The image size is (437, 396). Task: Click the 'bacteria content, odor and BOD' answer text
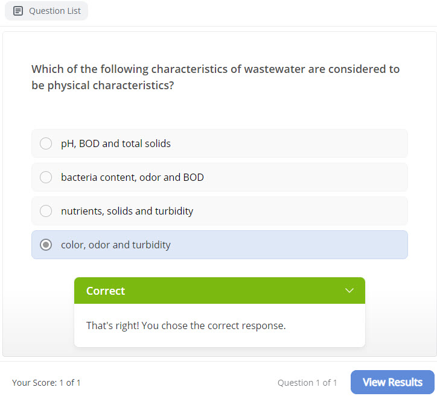tap(132, 177)
